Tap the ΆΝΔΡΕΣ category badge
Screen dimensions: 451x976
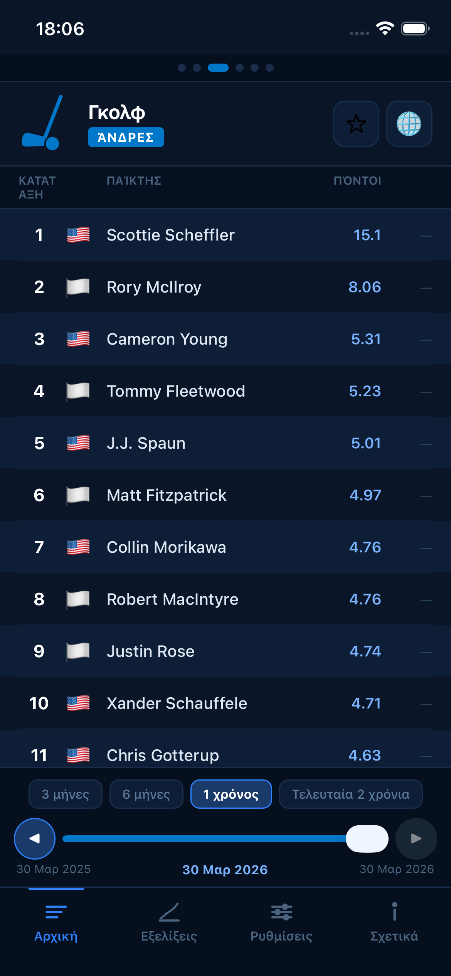point(126,137)
